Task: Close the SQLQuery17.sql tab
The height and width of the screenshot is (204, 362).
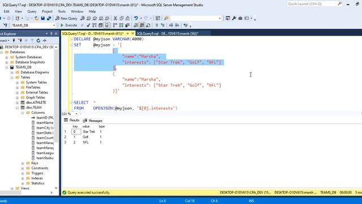Action: (x=132, y=33)
